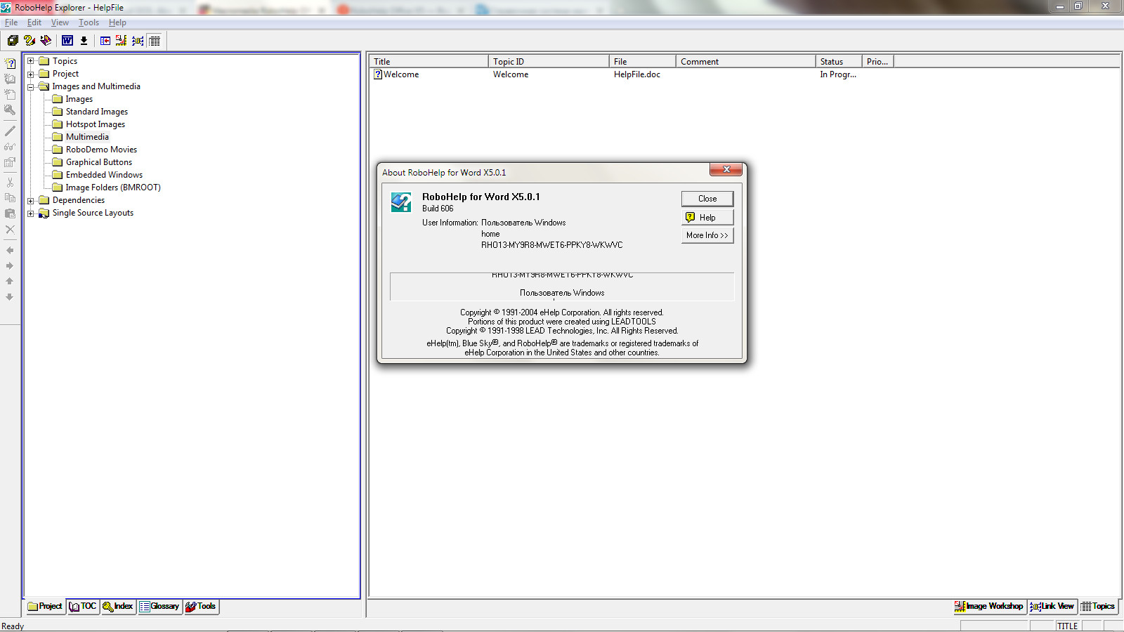This screenshot has height=632, width=1124.
Task: Click the Topic List grid toolbar icon
Action: point(155,41)
